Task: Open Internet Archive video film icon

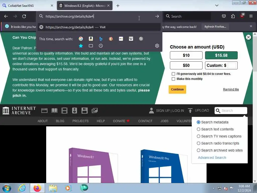Action: pos(65,111)
